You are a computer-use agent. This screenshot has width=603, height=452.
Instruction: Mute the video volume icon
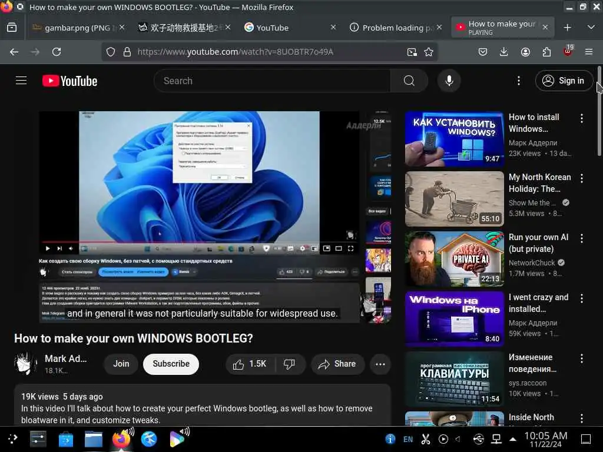(x=71, y=249)
